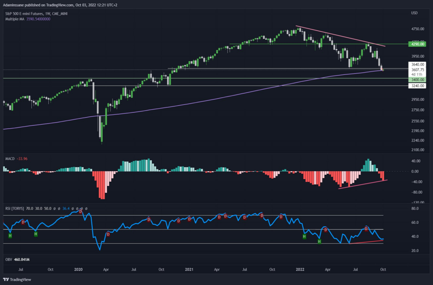The width and height of the screenshot is (433, 285).
Task: Click the MA value 3590.54000000
Action: (38, 19)
